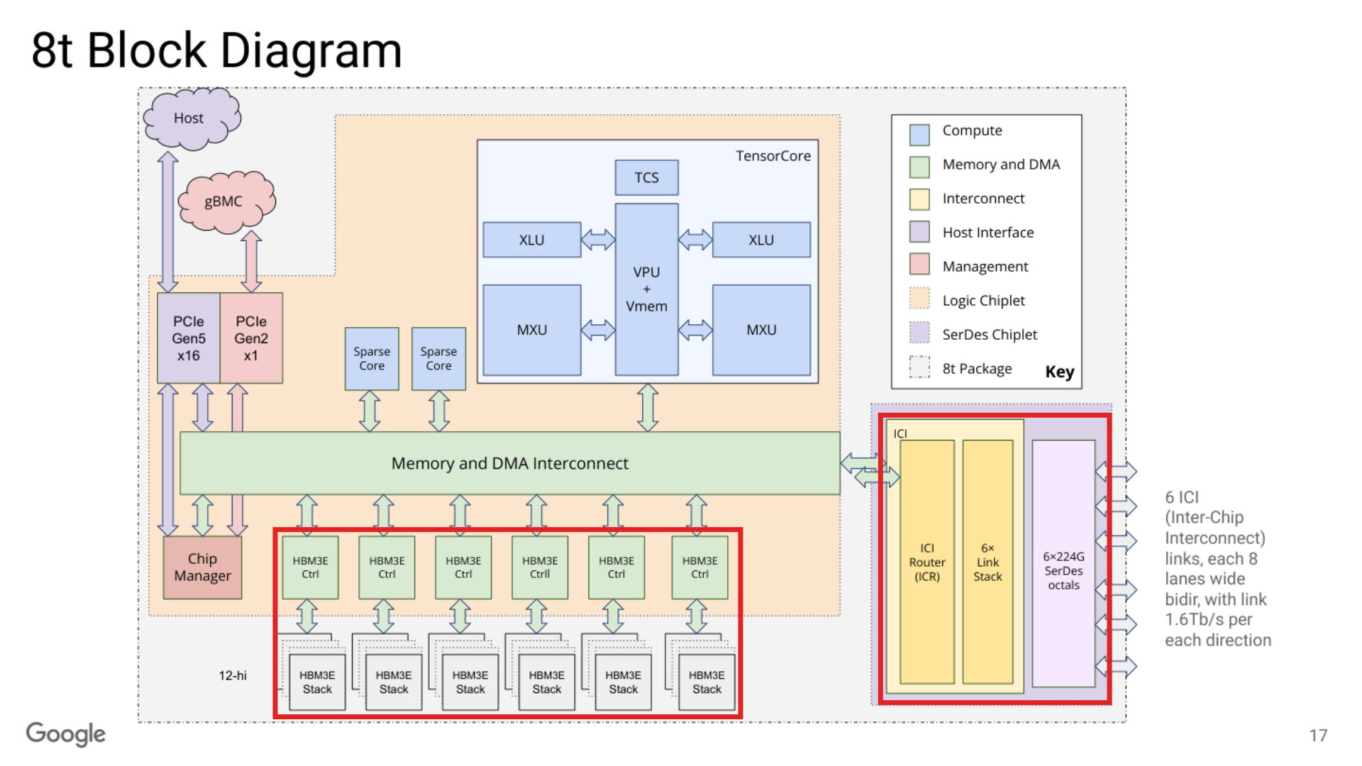The image size is (1362, 766).
Task: Click the 6 ICI links description text
Action: pyautogui.click(x=1218, y=569)
